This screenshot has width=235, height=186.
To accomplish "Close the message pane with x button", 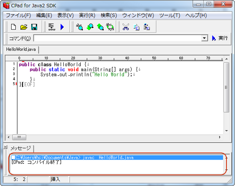I will (5, 147).
